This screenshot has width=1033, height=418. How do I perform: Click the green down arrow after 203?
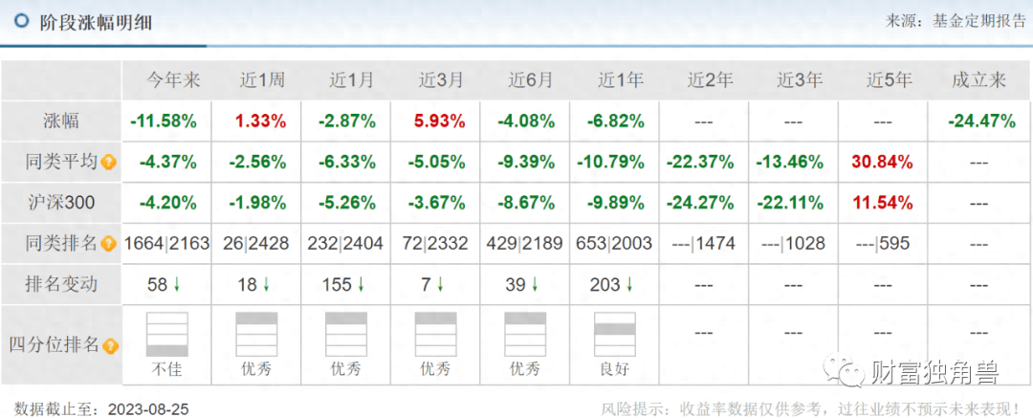coord(629,284)
